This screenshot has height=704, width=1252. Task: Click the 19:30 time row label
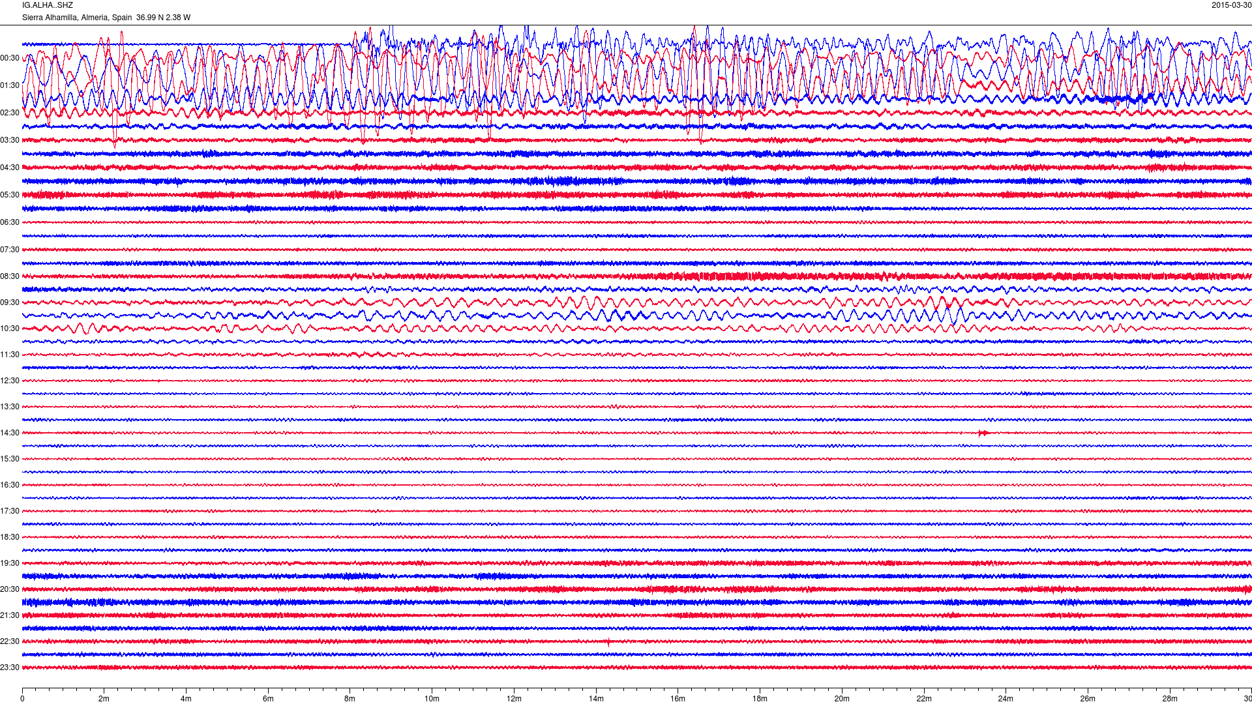[10, 563]
